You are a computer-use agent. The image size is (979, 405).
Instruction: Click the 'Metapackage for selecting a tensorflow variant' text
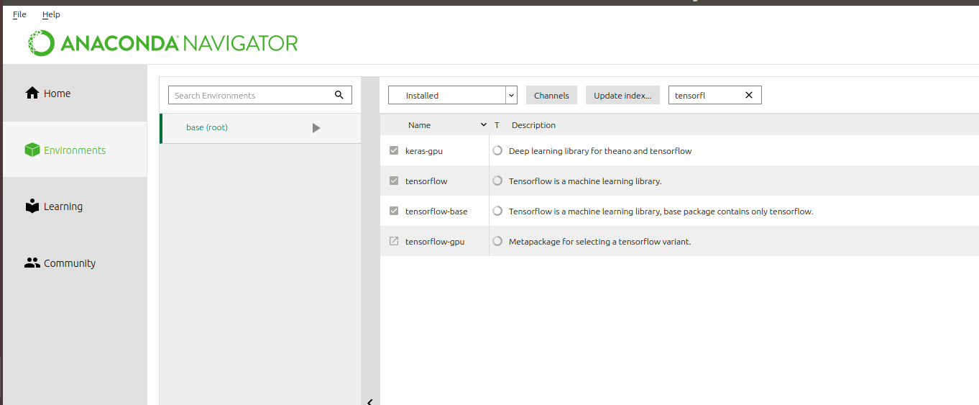[599, 242]
